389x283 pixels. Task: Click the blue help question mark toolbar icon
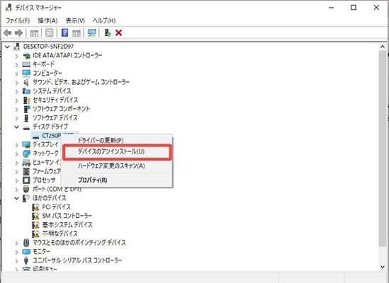tap(64, 33)
